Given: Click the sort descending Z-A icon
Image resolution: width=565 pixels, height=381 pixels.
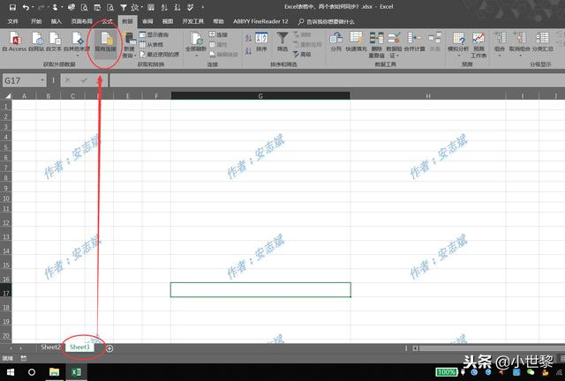Looking at the screenshot, I should pos(248,51).
